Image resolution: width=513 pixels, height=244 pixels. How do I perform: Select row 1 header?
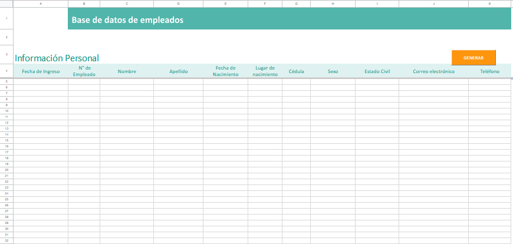click(6, 19)
